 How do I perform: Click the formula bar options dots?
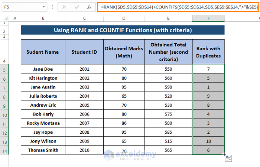point(52,7)
